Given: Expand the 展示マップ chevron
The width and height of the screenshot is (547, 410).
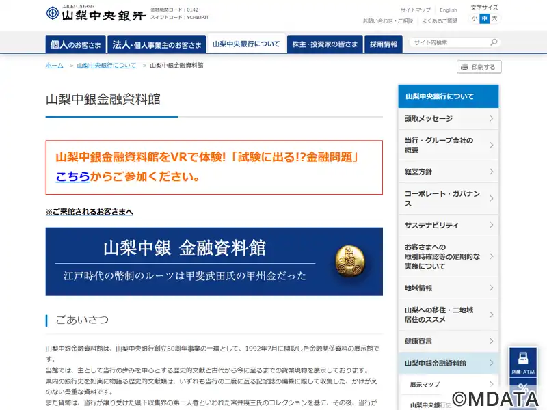Looking at the screenshot, I should [x=491, y=384].
